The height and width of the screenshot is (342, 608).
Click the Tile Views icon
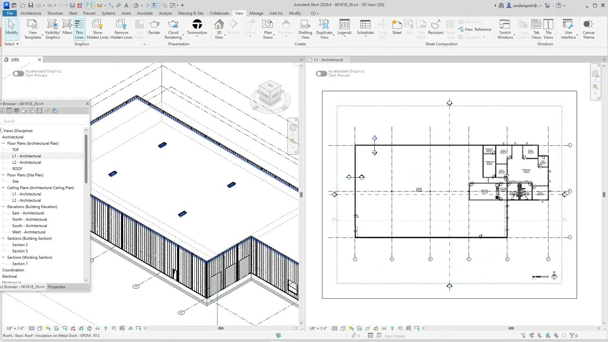548,29
